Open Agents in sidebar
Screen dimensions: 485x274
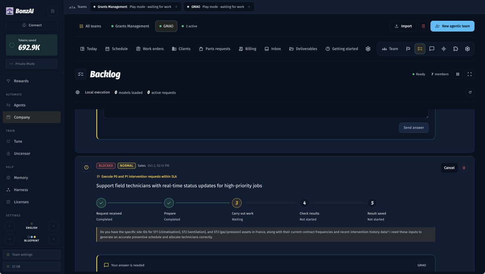click(x=32, y=105)
